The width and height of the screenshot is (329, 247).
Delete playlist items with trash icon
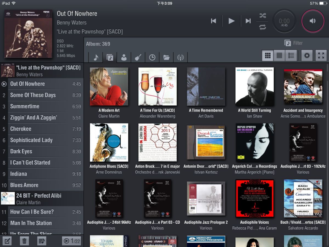pos(24,241)
